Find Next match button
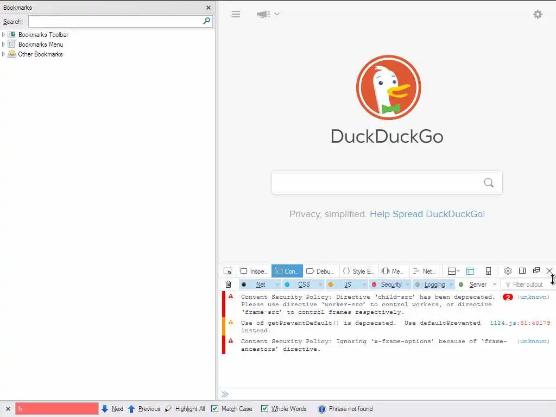 click(x=112, y=409)
